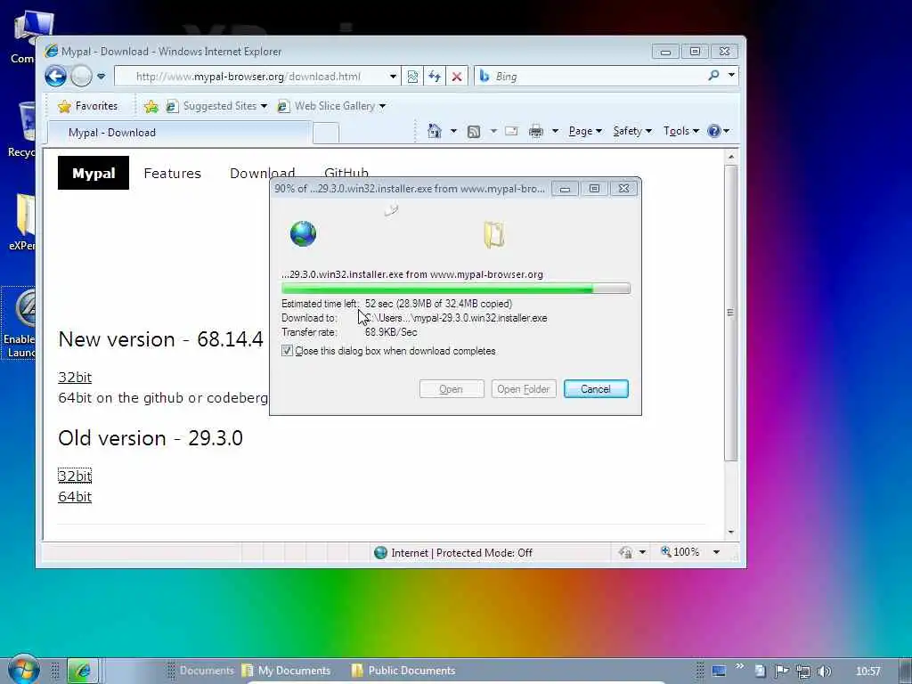This screenshot has width=912, height=684.
Task: Click the Open Folder button
Action: pos(524,389)
